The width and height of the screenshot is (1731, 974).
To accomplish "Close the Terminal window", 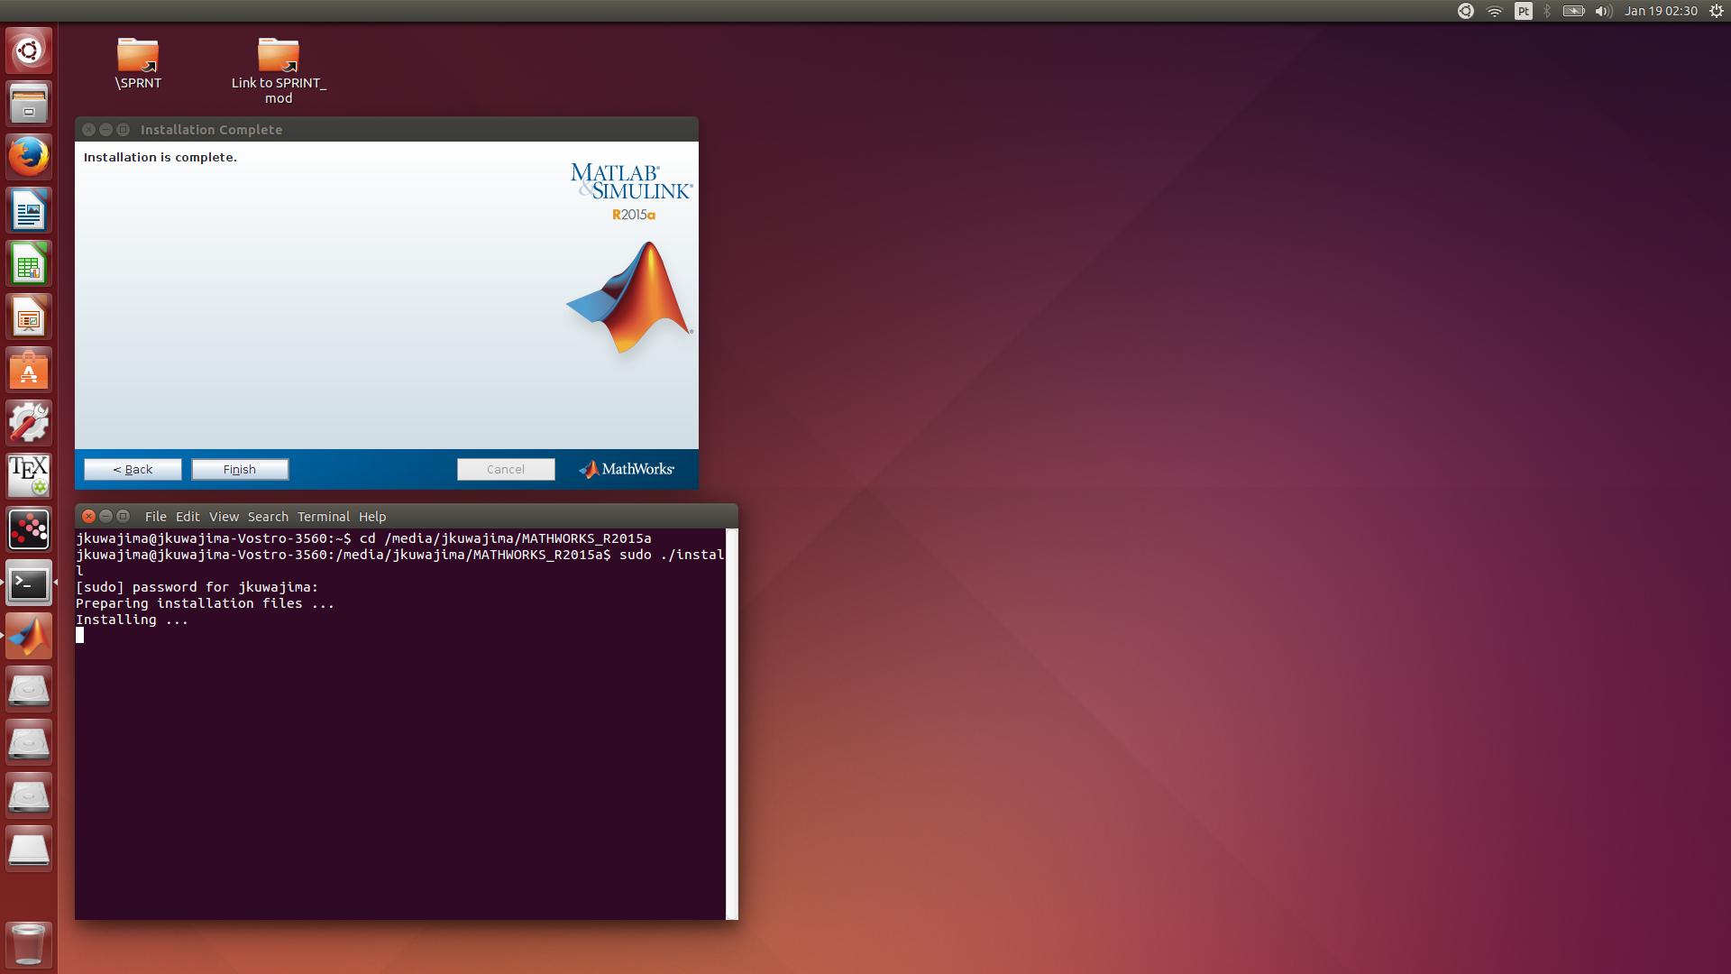I will [x=88, y=516].
